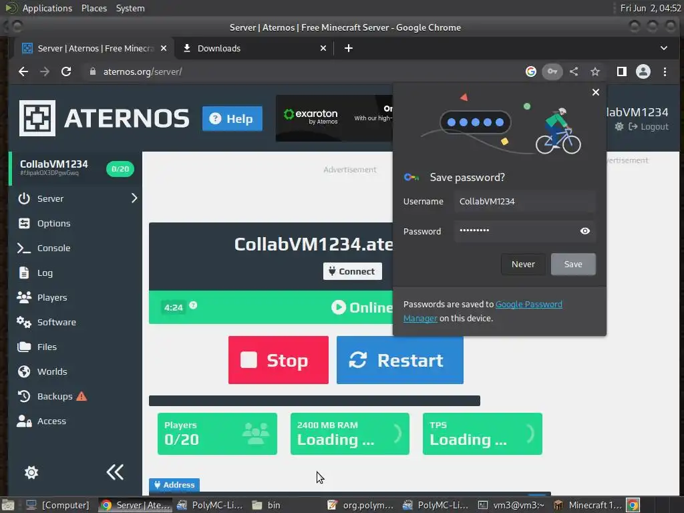Click the Players 0/20 card
Image resolution: width=684 pixels, height=513 pixels.
coord(217,434)
